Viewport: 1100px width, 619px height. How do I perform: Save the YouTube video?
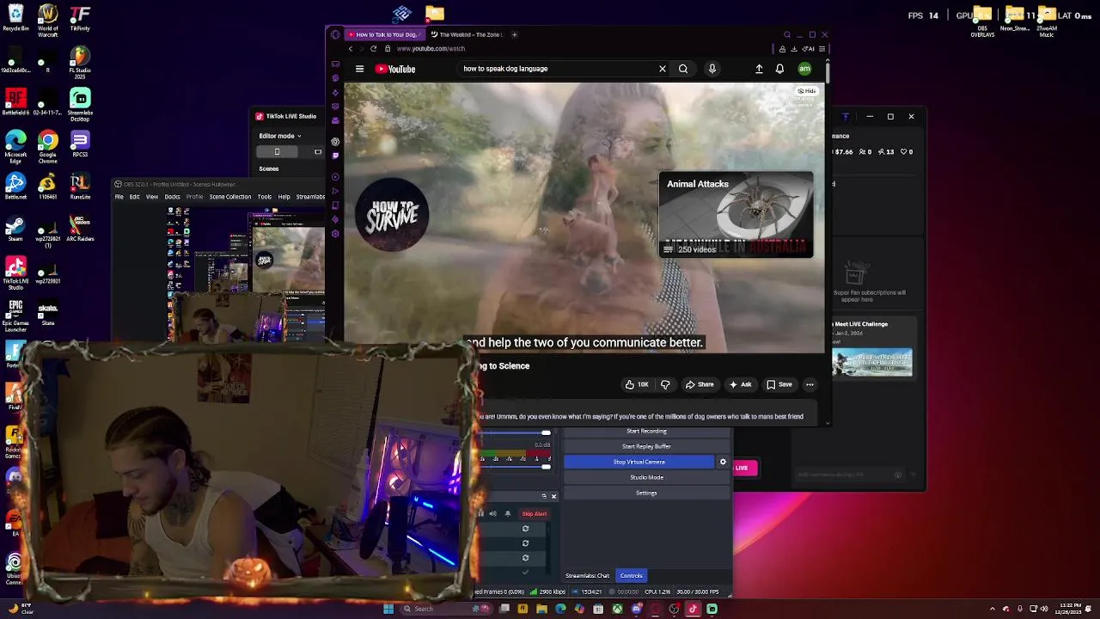tap(779, 384)
